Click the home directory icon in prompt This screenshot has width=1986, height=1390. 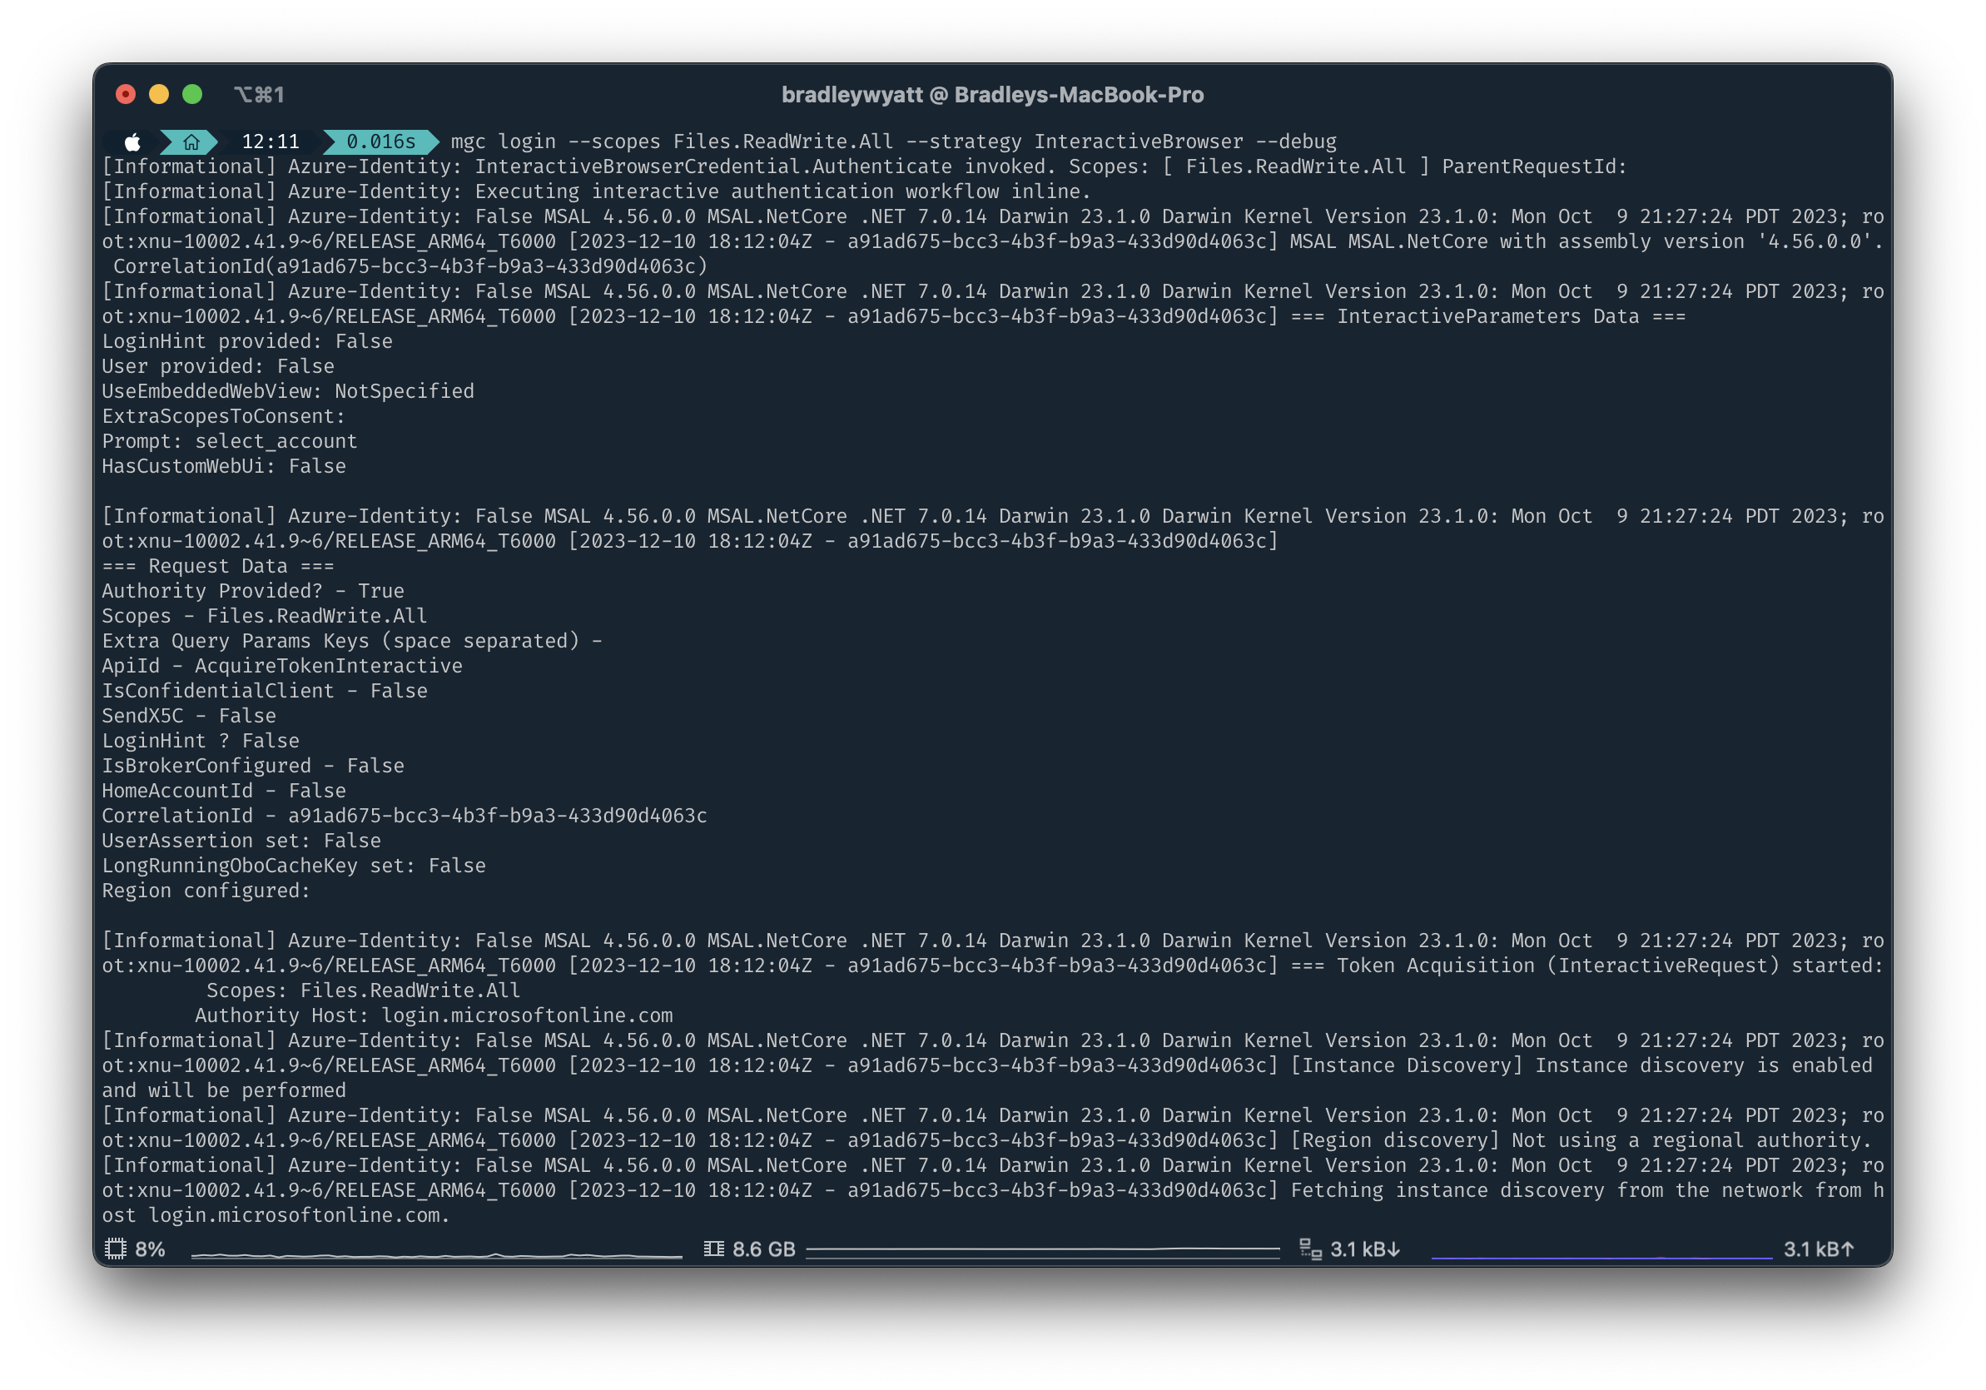coord(191,141)
